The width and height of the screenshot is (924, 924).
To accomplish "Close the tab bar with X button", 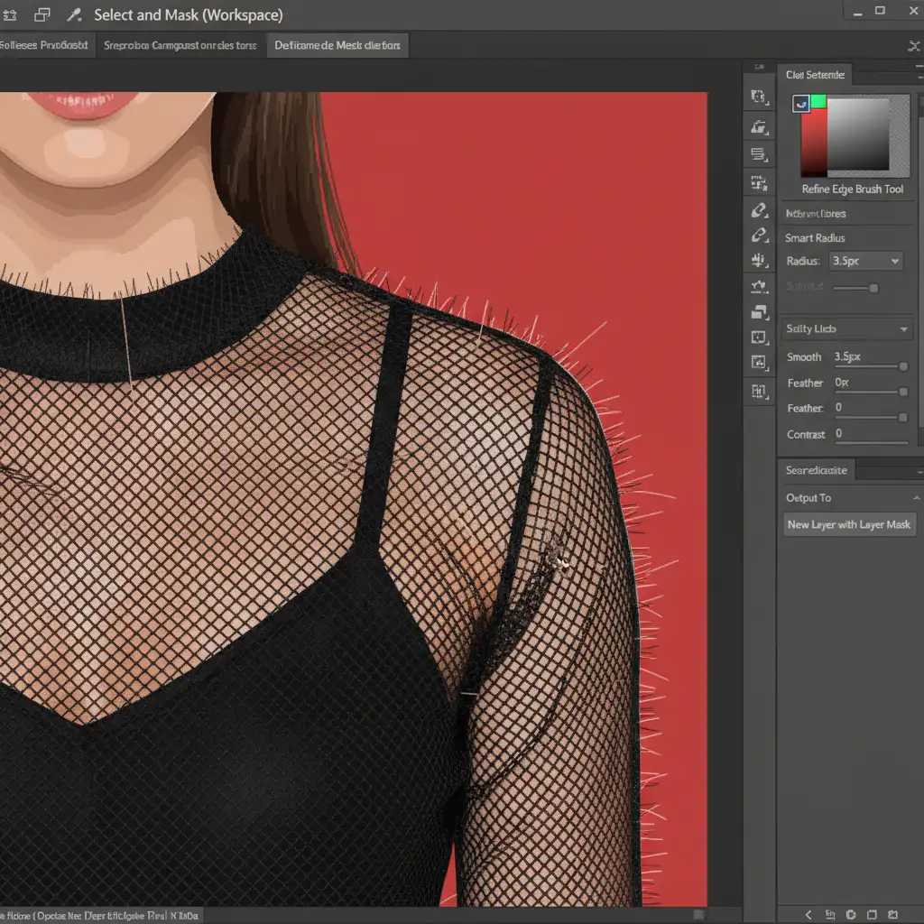I will point(912,45).
